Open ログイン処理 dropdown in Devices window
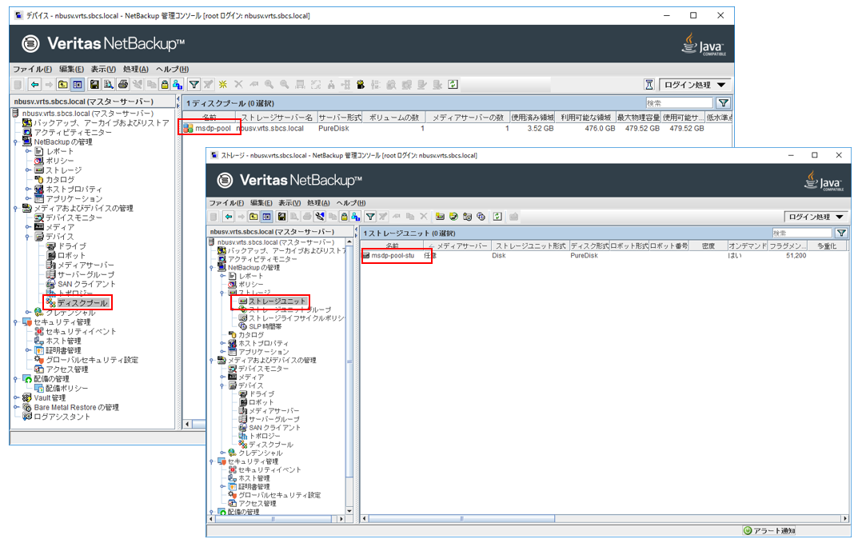This screenshot has width=858, height=543. tap(694, 85)
